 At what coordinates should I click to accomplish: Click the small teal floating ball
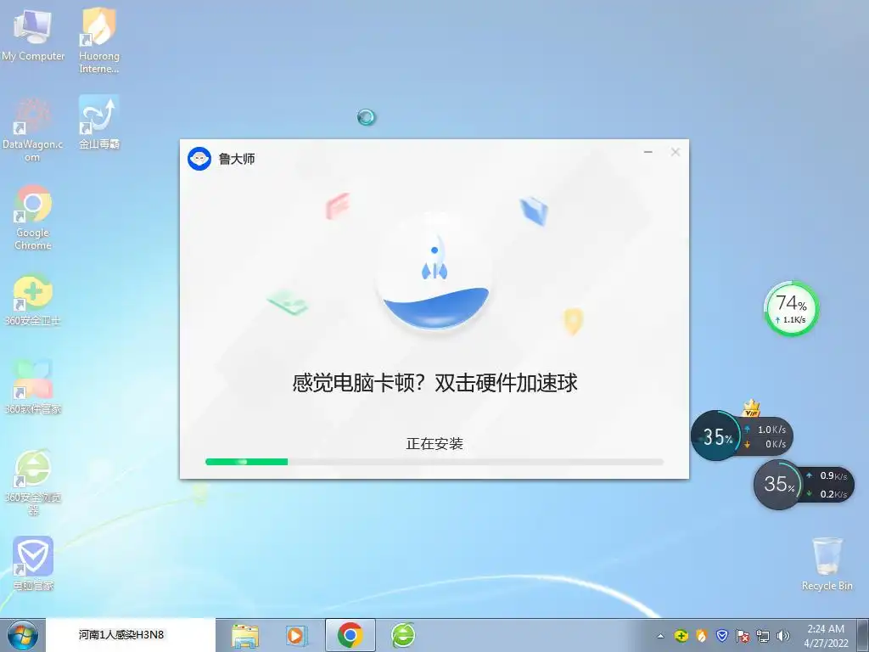point(366,117)
